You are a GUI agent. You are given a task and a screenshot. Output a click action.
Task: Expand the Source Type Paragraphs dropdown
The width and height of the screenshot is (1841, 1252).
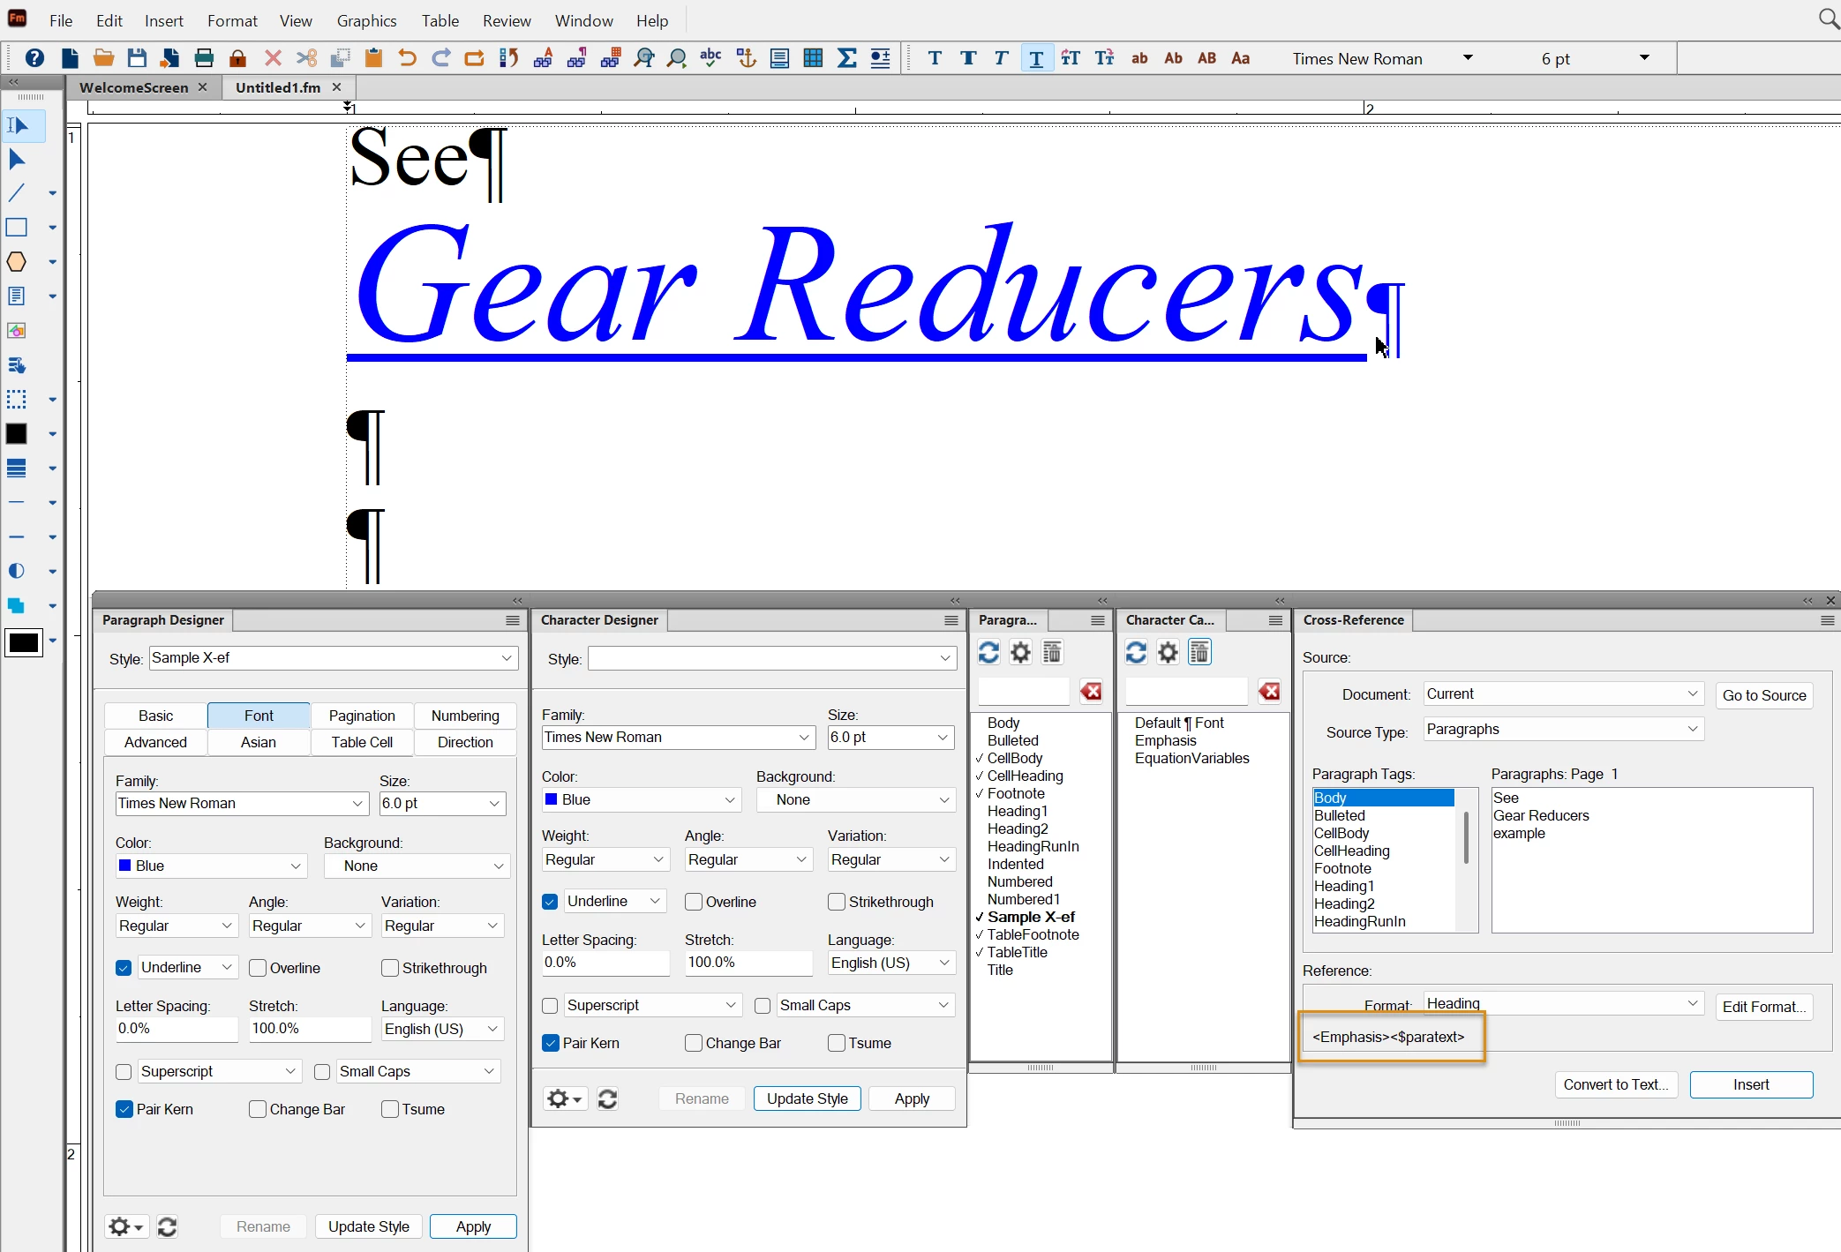(x=1692, y=729)
